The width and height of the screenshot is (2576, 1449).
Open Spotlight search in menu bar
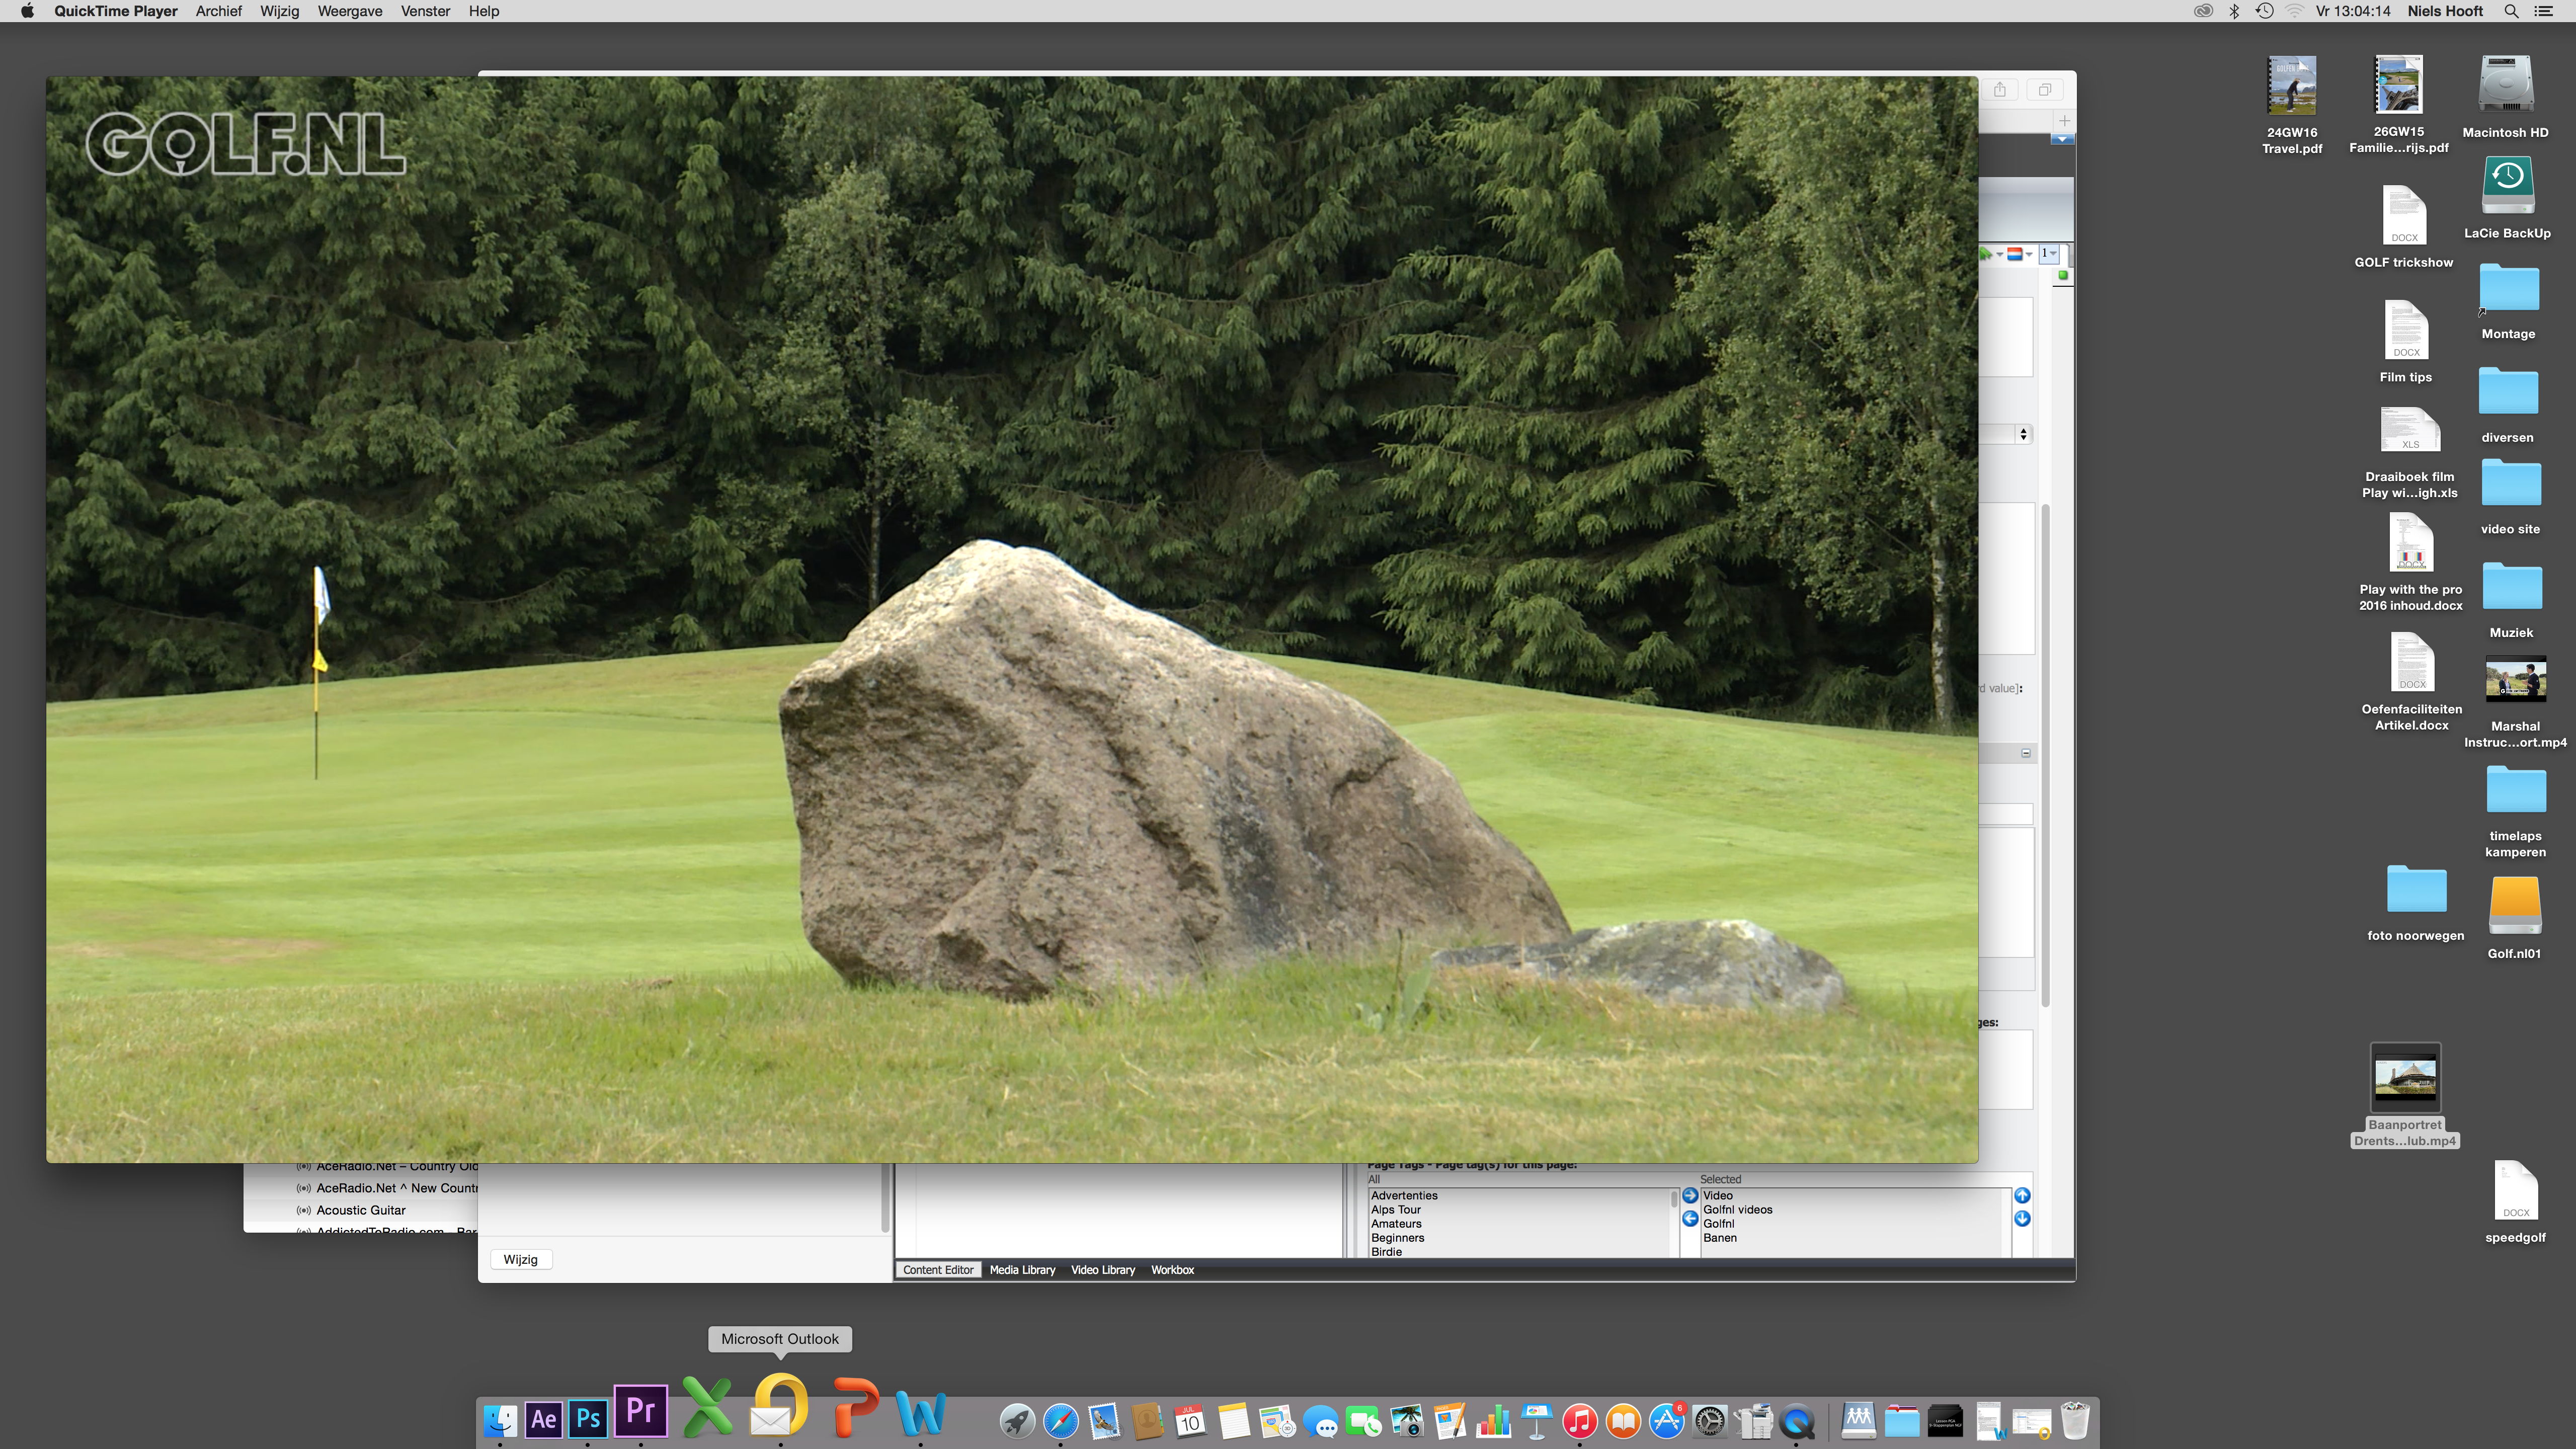click(x=2511, y=11)
